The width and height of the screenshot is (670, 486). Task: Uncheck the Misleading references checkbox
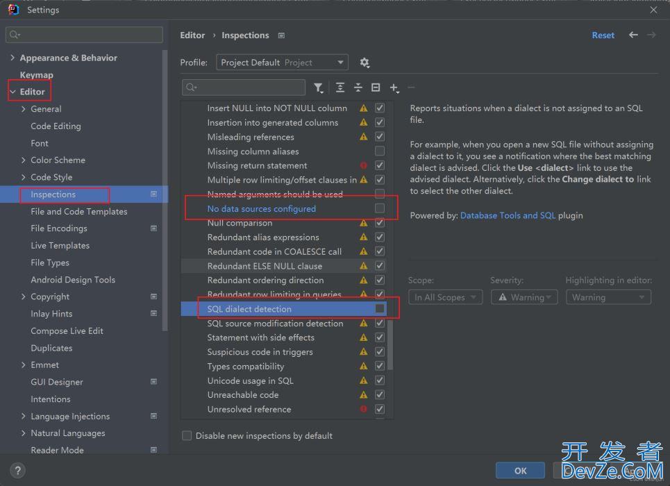point(380,137)
